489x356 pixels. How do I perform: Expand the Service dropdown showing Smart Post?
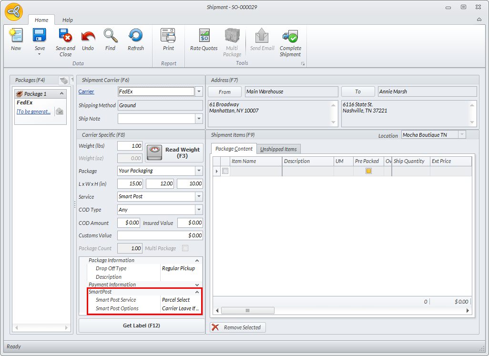click(199, 196)
